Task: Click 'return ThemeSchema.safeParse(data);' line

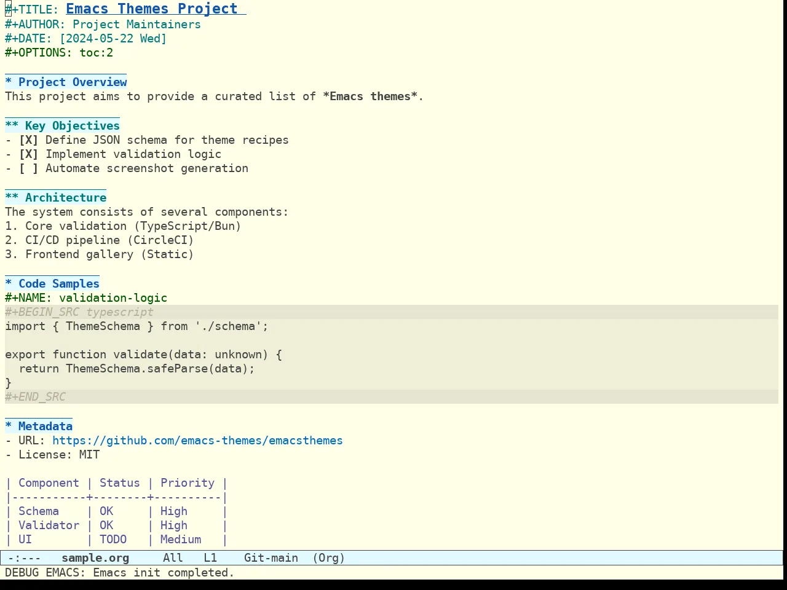Action: pyautogui.click(x=136, y=369)
